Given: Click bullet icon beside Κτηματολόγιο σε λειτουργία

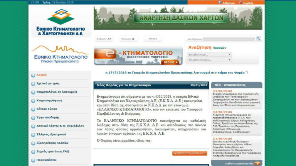Looking at the screenshot, I should [33, 92].
